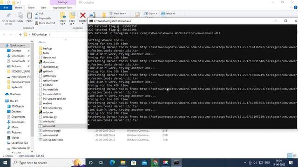The width and height of the screenshot is (298, 167).
Task: Click cmd window taskbar icon
Action: tap(176, 163)
